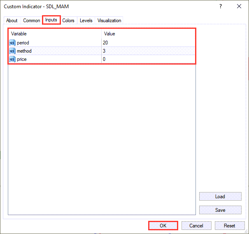
Task: Click the period variable type icon
Action: coord(12,43)
